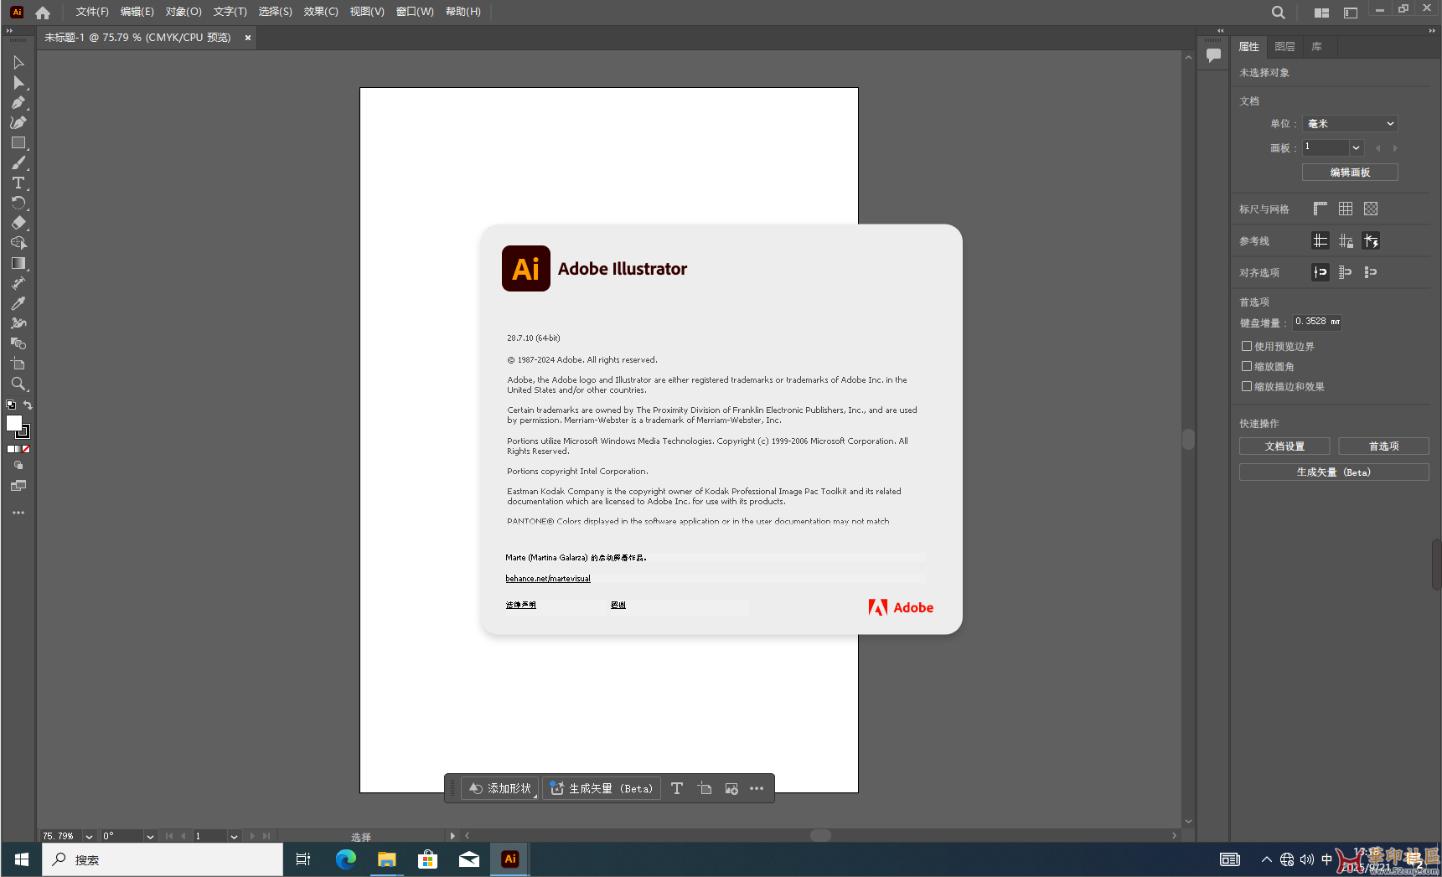The width and height of the screenshot is (1442, 877).
Task: Select the Zoom tool
Action: pos(18,384)
